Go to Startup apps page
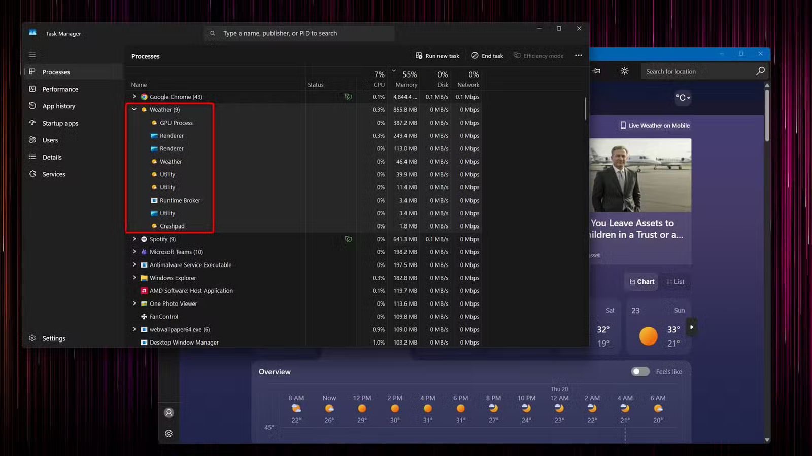The width and height of the screenshot is (812, 456). tap(74, 123)
